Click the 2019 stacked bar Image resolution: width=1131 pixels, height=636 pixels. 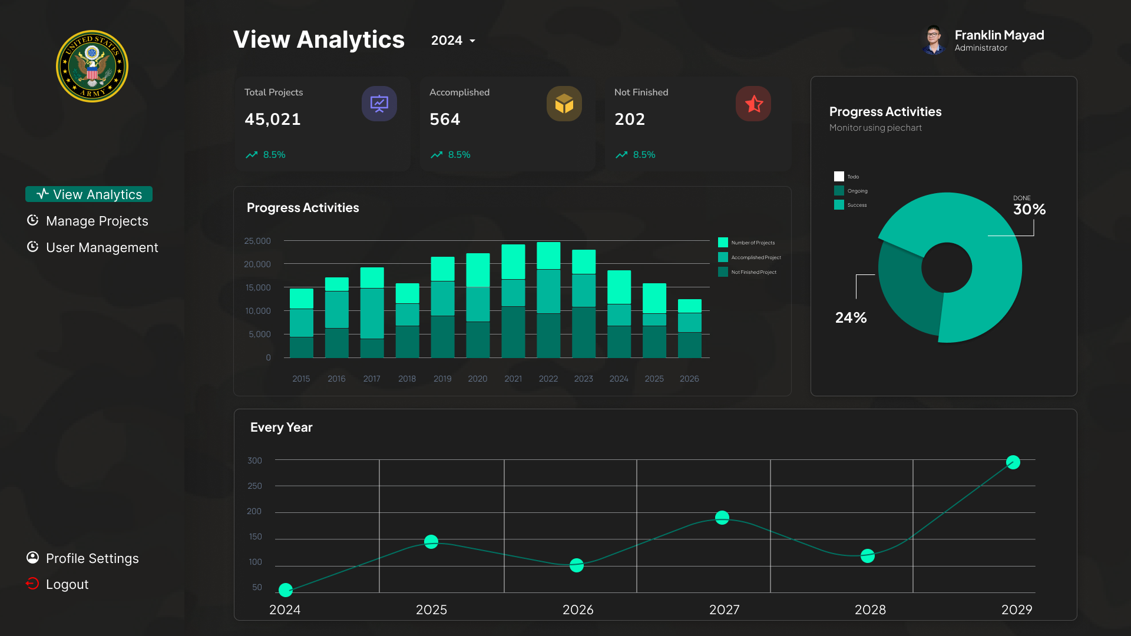coord(443,307)
